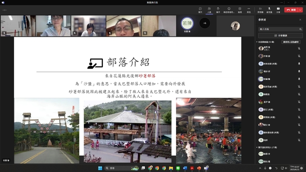The width and height of the screenshot is (306, 172).
Task: Select the video tile of the man with glasses
Action: (124, 26)
